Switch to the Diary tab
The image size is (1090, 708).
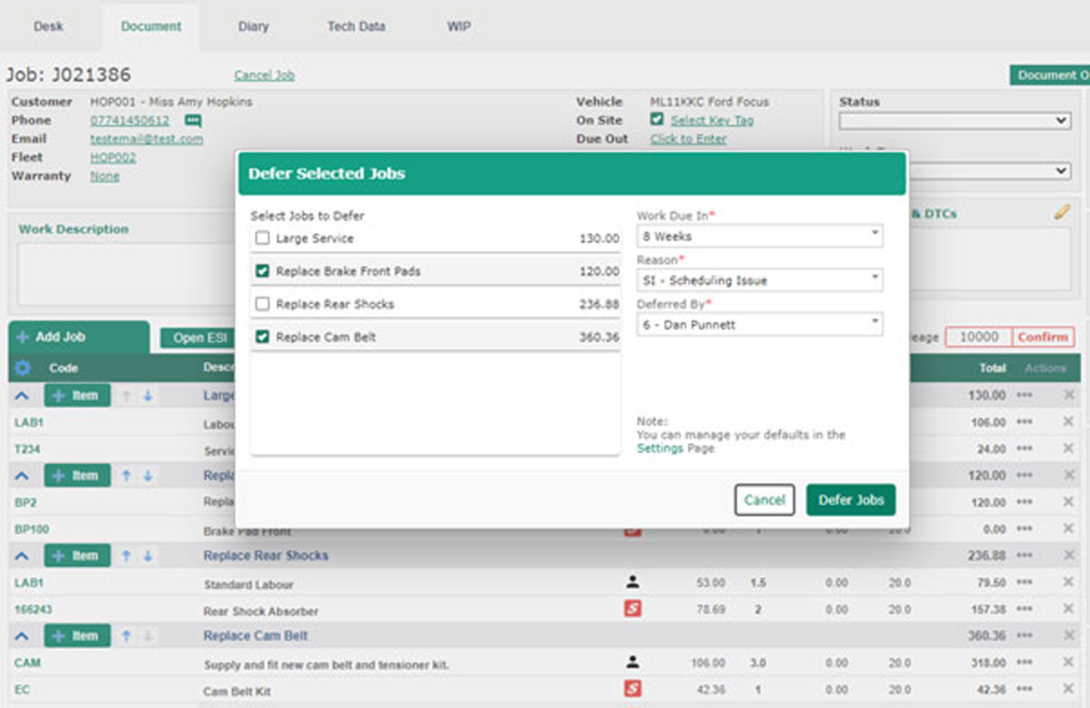click(254, 26)
